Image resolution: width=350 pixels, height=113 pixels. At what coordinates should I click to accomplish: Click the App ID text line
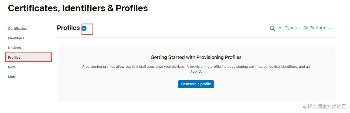pos(196,71)
